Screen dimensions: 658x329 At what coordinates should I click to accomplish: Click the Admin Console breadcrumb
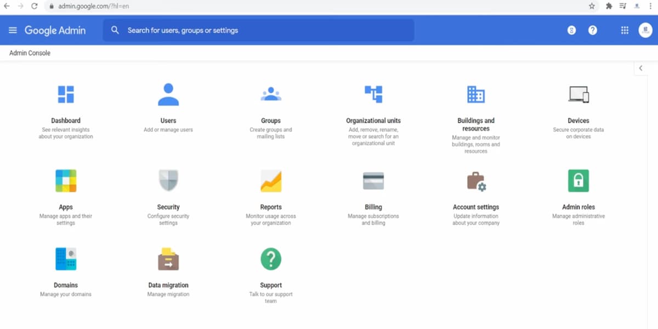click(30, 53)
